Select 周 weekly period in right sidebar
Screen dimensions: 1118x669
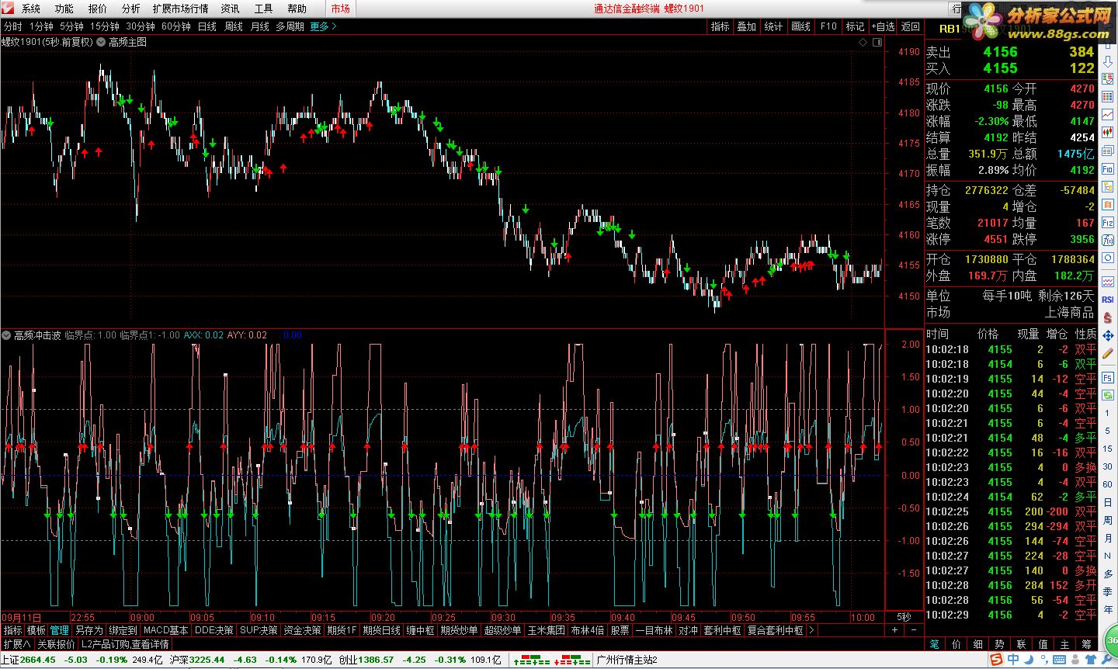[1108, 520]
